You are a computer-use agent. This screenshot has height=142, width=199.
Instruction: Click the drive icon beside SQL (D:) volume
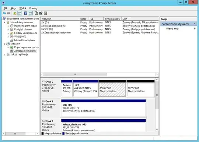42,29
